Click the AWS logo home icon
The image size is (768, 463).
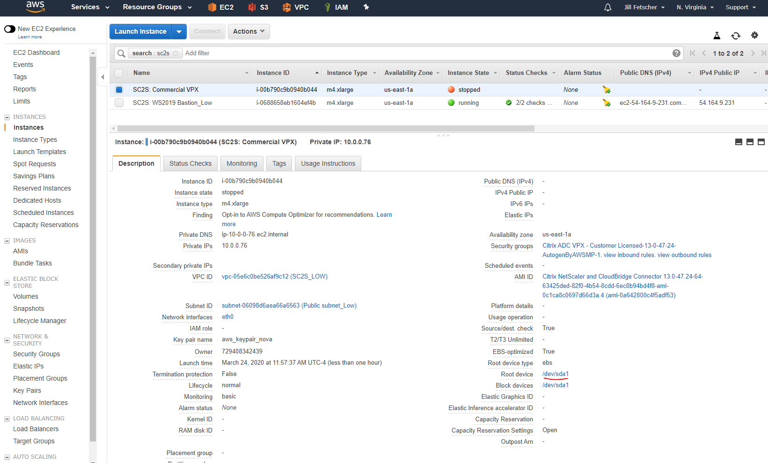click(36, 7)
